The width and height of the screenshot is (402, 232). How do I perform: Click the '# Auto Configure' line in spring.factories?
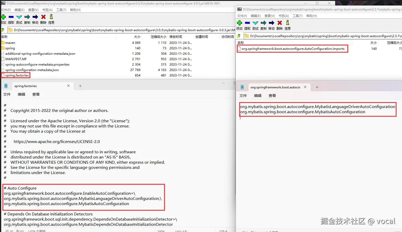[20, 188]
